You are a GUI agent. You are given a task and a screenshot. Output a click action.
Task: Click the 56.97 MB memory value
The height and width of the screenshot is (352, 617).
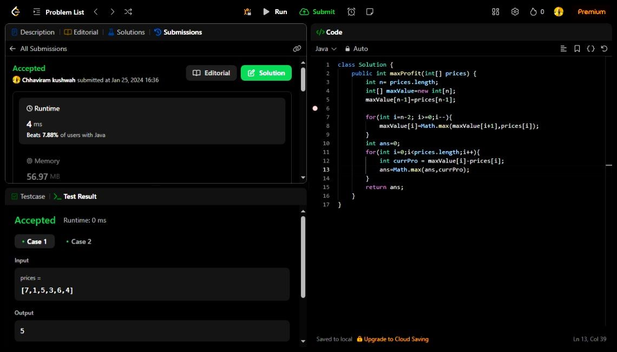click(43, 177)
